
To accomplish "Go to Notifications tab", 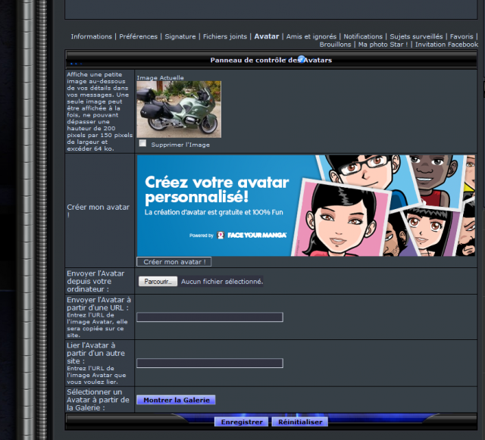I will coord(363,36).
